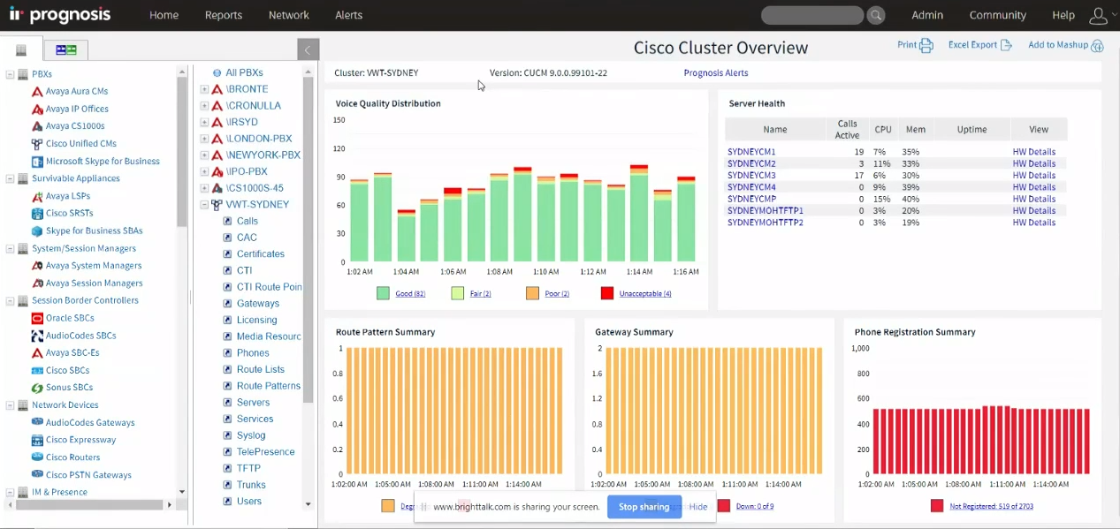The height and width of the screenshot is (529, 1120).
Task: Click the Avaya Aura CMs icon
Action: [37, 92]
